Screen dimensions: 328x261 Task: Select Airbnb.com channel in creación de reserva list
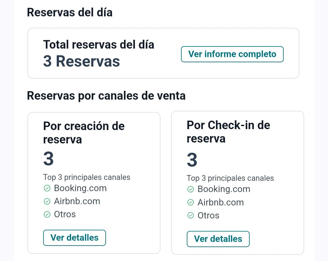[77, 201]
